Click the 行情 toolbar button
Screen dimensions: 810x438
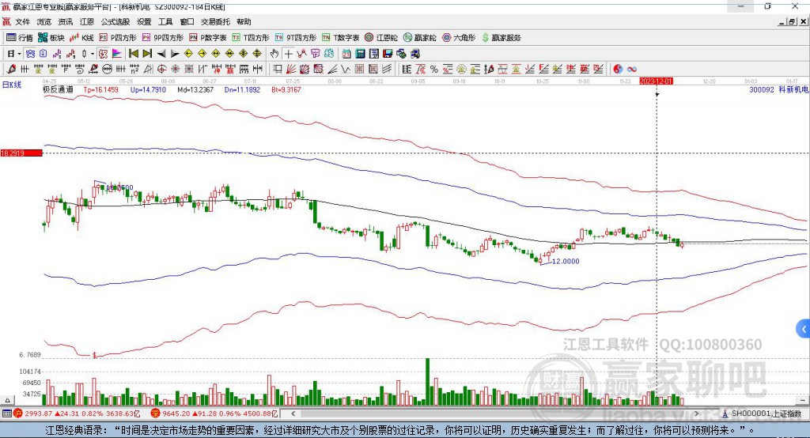(19, 38)
